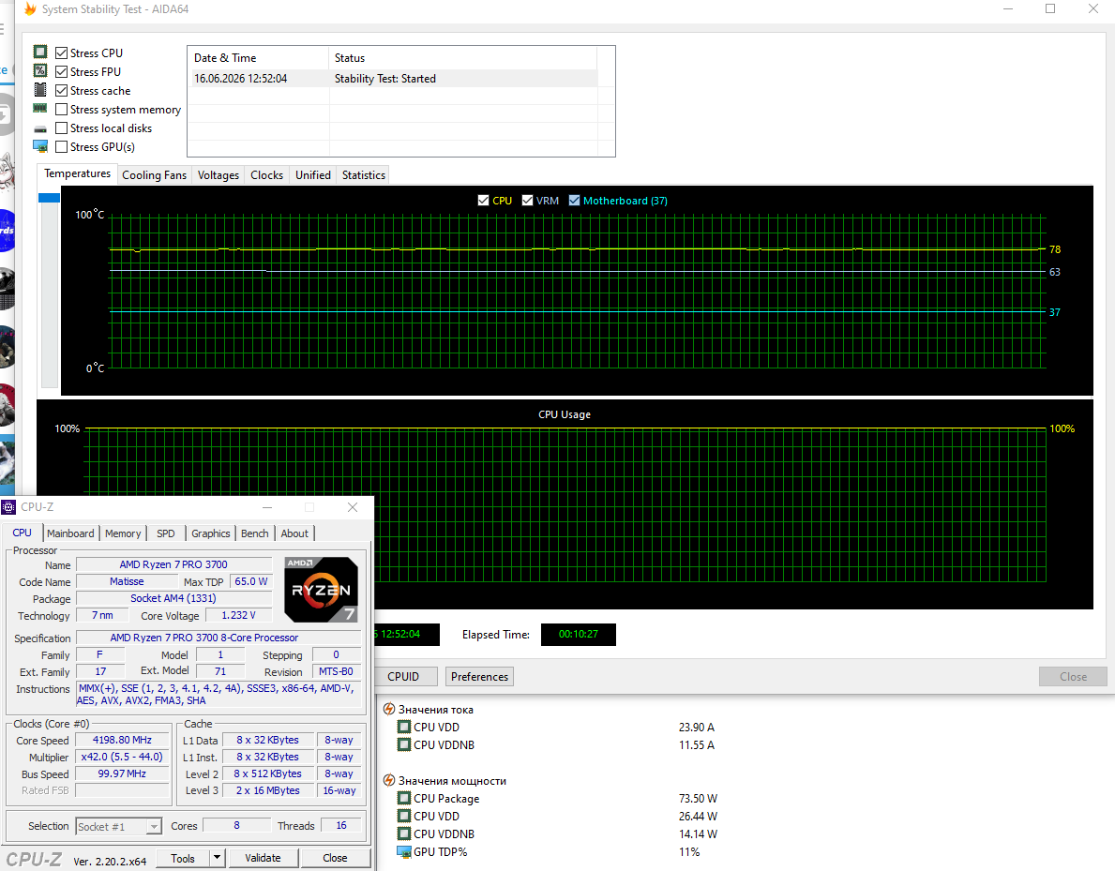Image resolution: width=1115 pixels, height=871 pixels.
Task: Click the CPU-Z title bar icon
Action: click(8, 507)
